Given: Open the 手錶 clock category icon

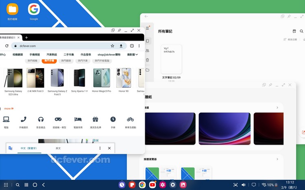Looking at the screenshot, I should (113, 119).
